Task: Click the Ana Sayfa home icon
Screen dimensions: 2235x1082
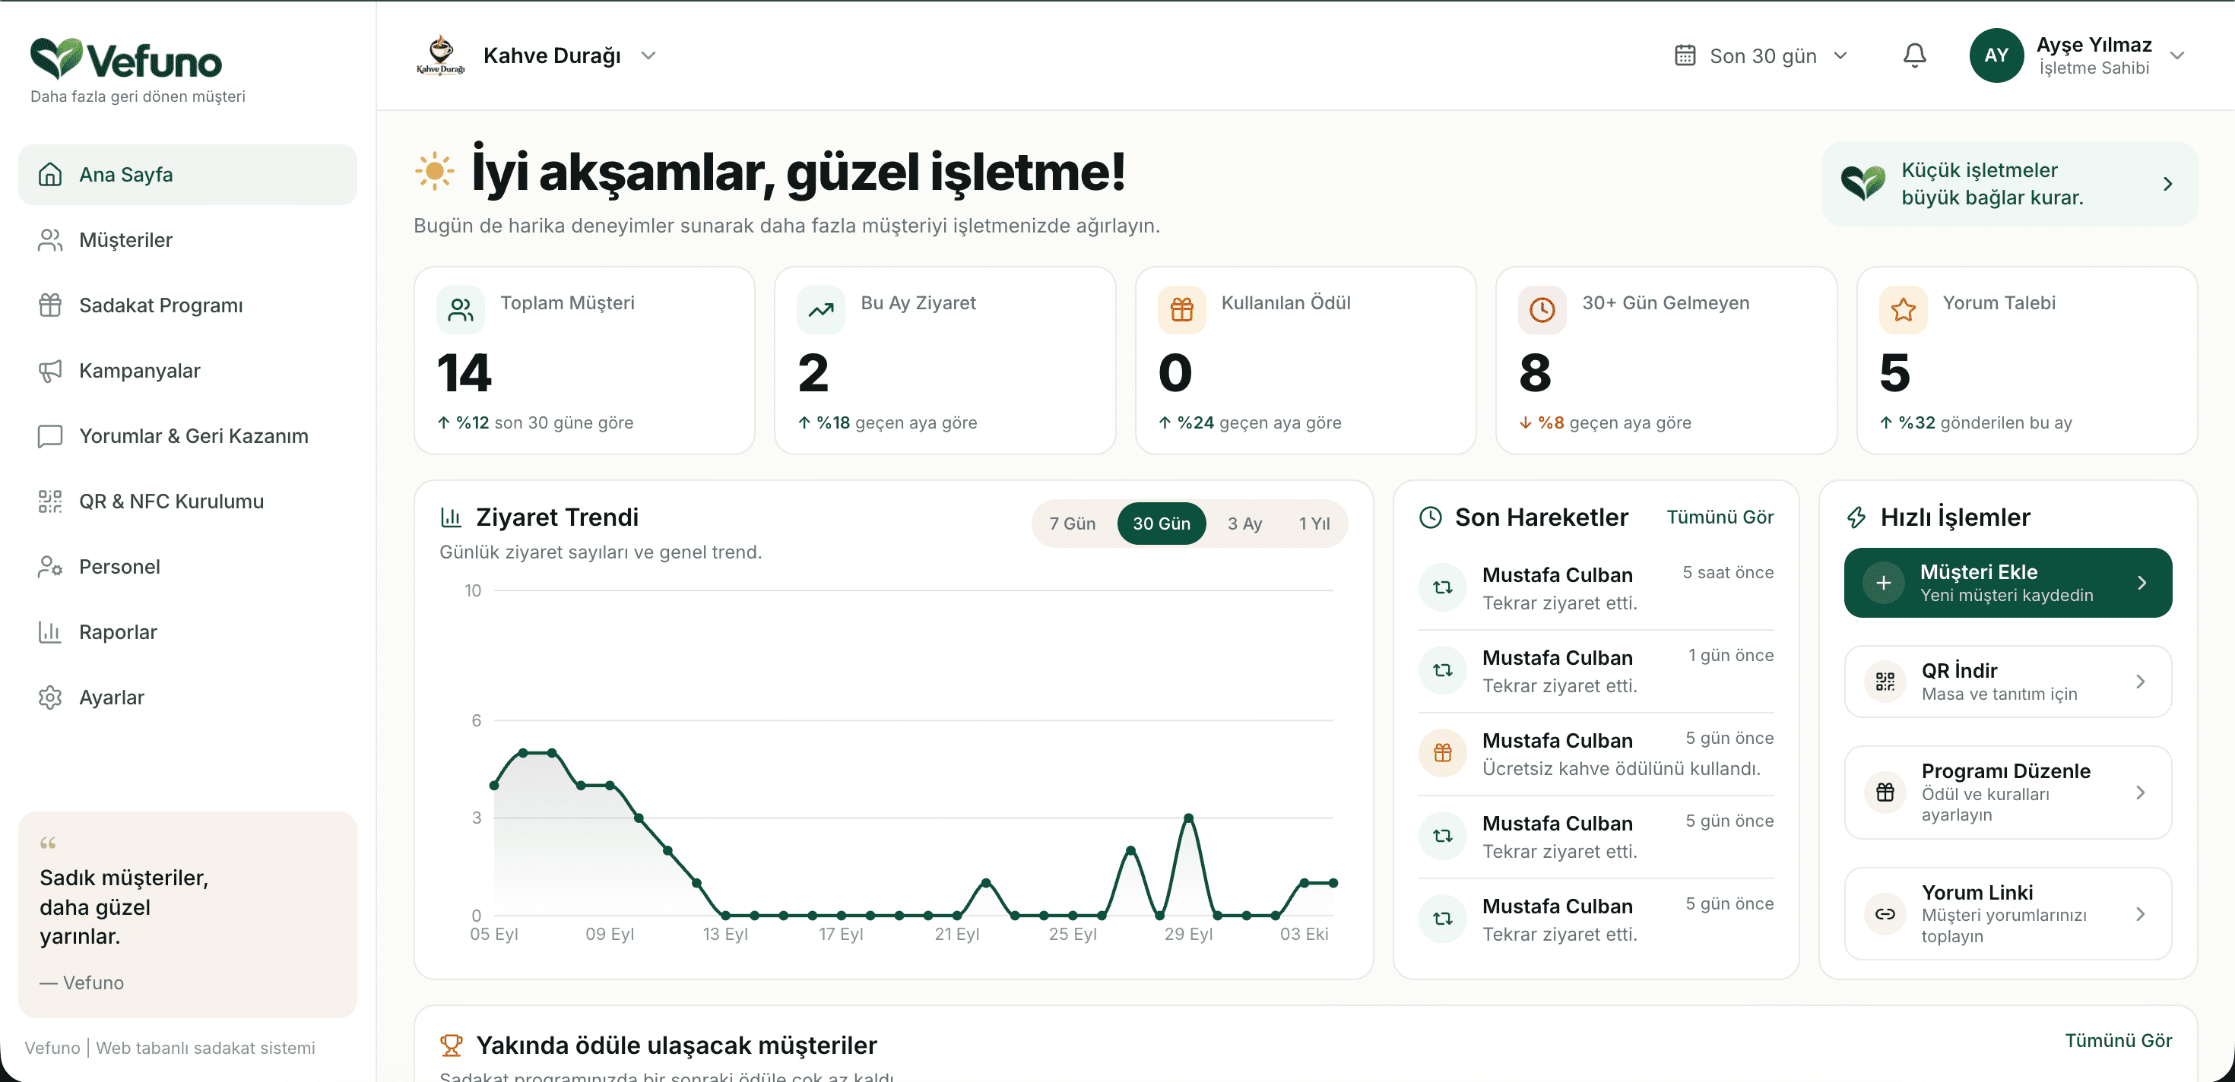Action: click(50, 174)
